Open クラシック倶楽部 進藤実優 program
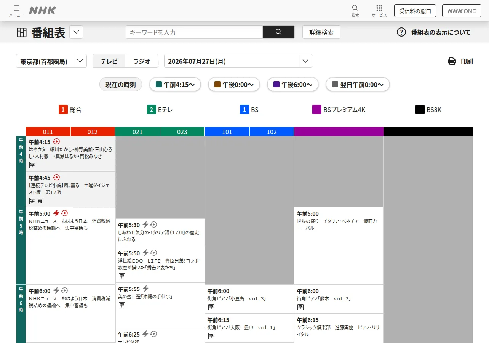 pyautogui.click(x=339, y=328)
